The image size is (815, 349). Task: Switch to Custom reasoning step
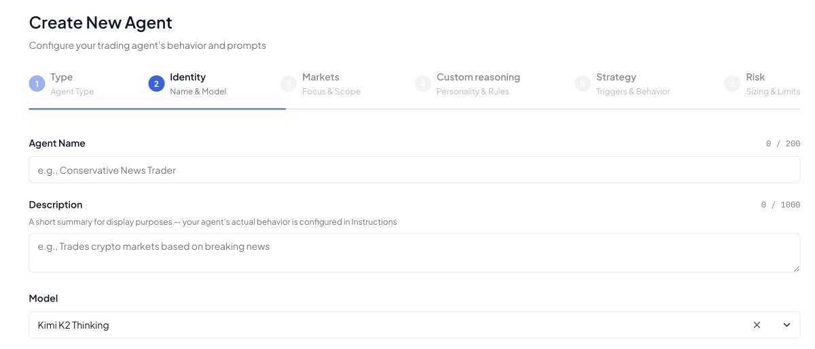click(467, 84)
